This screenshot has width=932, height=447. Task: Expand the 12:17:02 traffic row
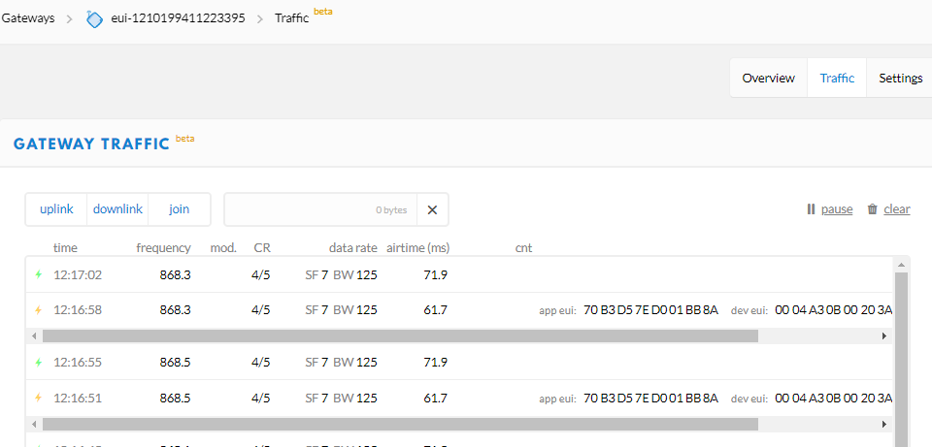click(x=388, y=275)
